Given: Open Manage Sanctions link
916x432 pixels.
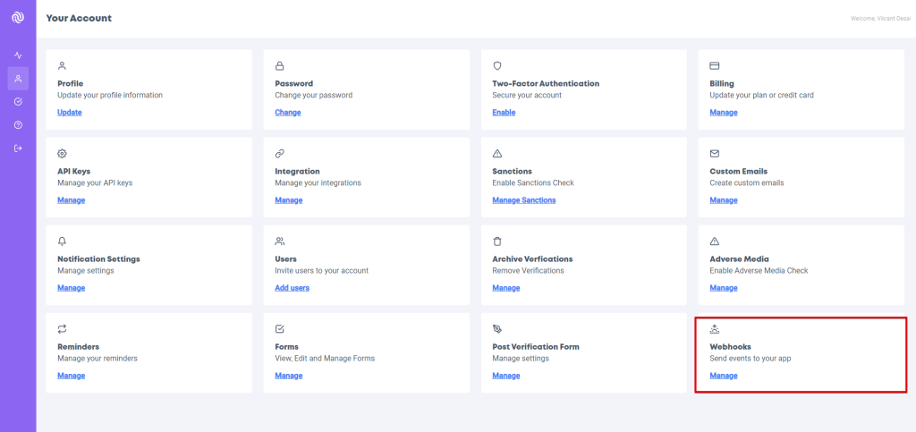Looking at the screenshot, I should (523, 200).
